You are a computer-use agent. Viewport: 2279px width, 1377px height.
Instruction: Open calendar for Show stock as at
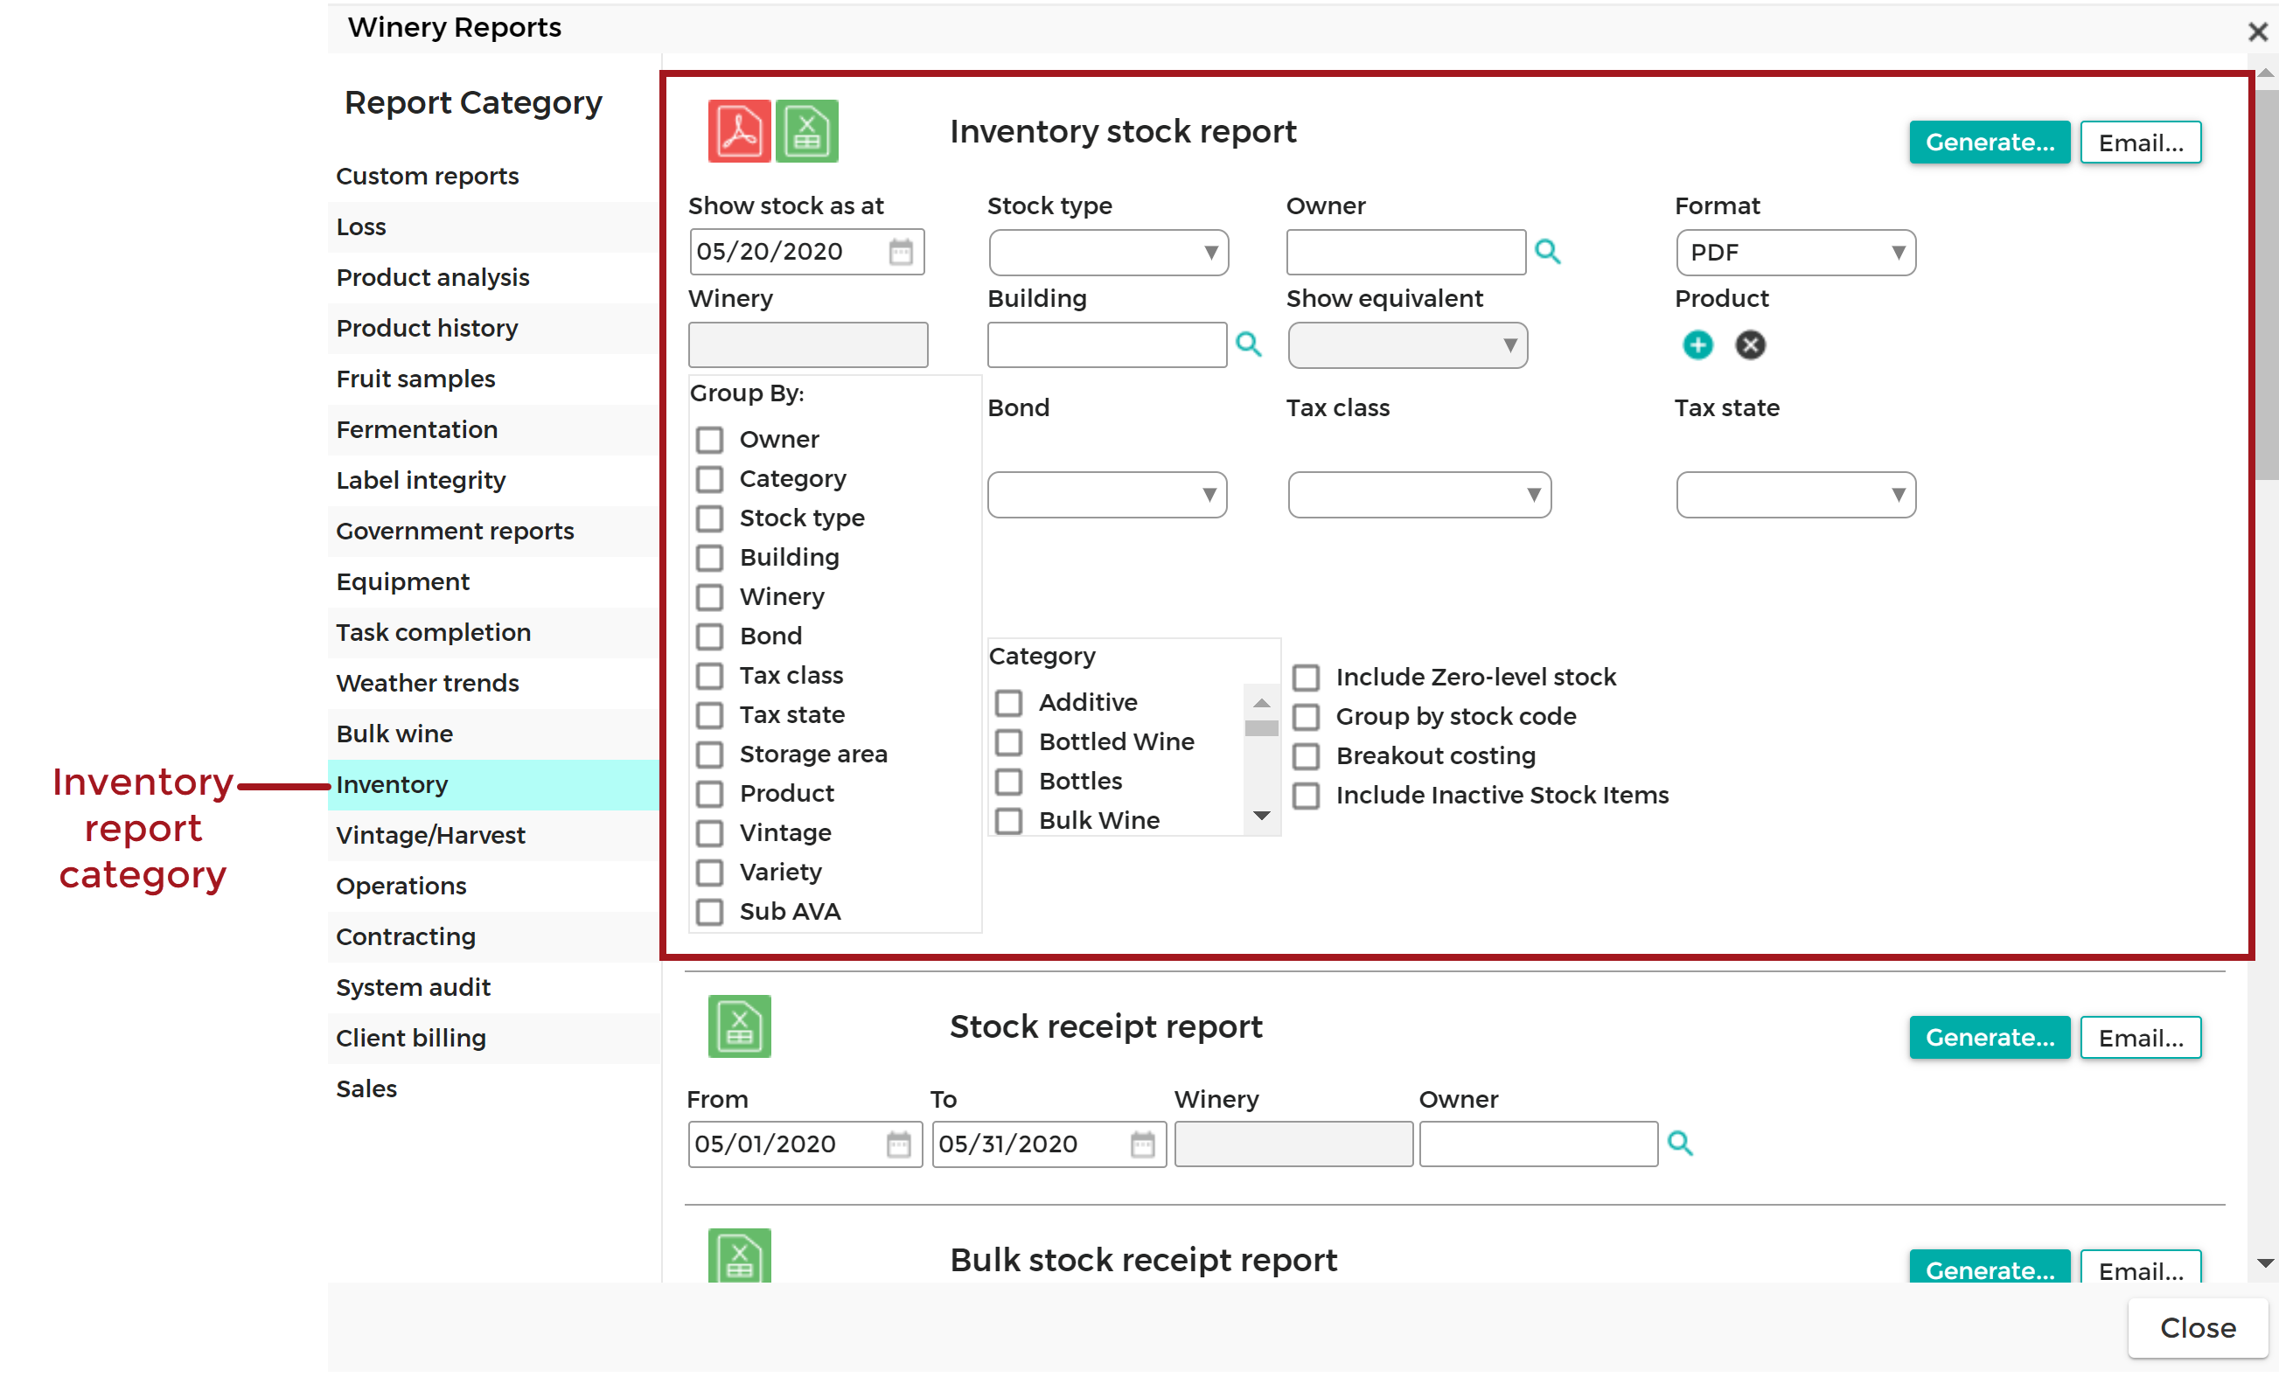900,252
